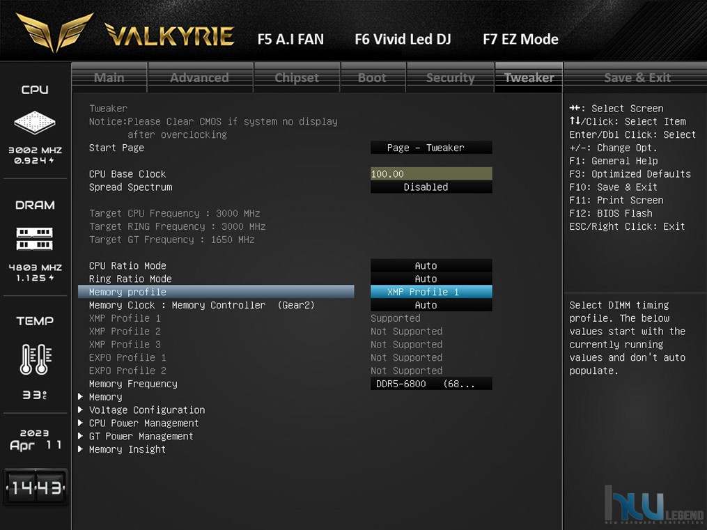The height and width of the screenshot is (530, 707).
Task: Click the XMP Profile 1 Supported status
Action: point(396,318)
